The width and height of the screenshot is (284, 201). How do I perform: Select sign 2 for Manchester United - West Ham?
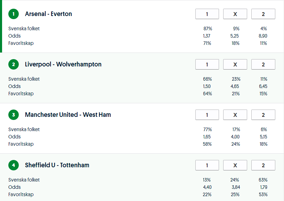[x=263, y=115]
